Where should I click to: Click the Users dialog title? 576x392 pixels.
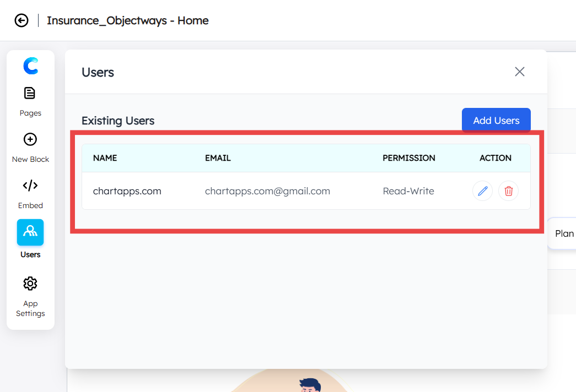pos(98,72)
